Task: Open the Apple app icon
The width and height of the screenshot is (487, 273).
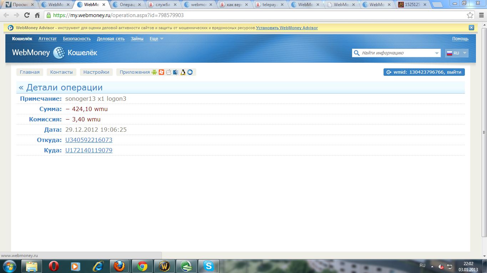Action: (x=168, y=72)
